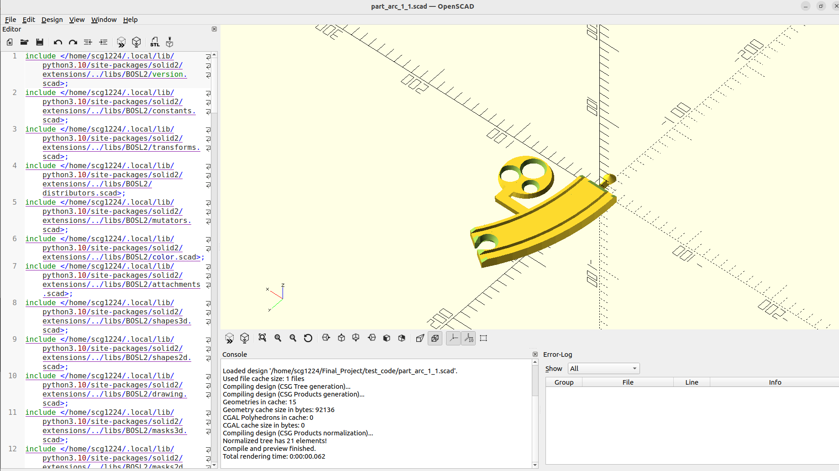This screenshot has width=839, height=471.
Task: Minimize the OpenSCAD window
Action: click(806, 6)
